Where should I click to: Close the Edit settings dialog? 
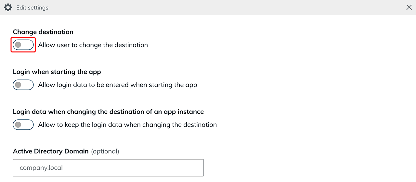(x=409, y=7)
